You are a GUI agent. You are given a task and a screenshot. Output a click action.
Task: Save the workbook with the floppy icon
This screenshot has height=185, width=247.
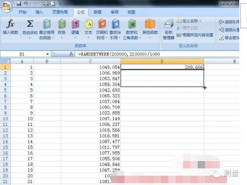(19, 3)
